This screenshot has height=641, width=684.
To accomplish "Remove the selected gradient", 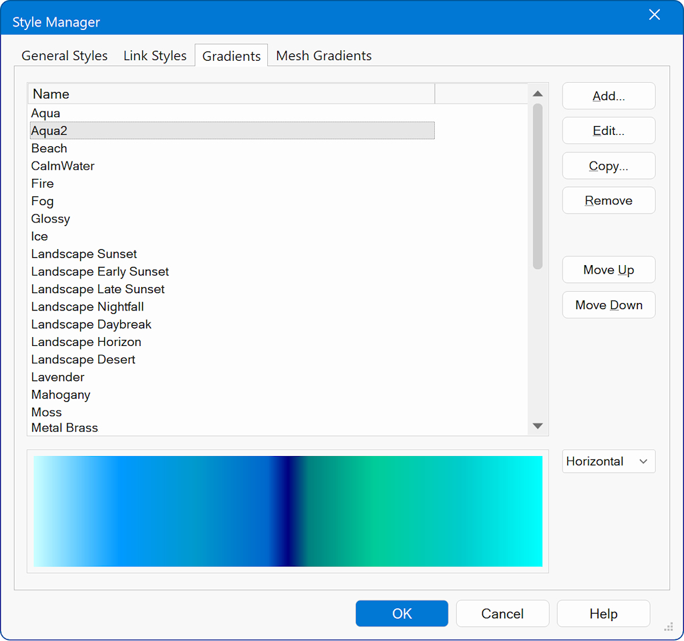I will tap(609, 201).
